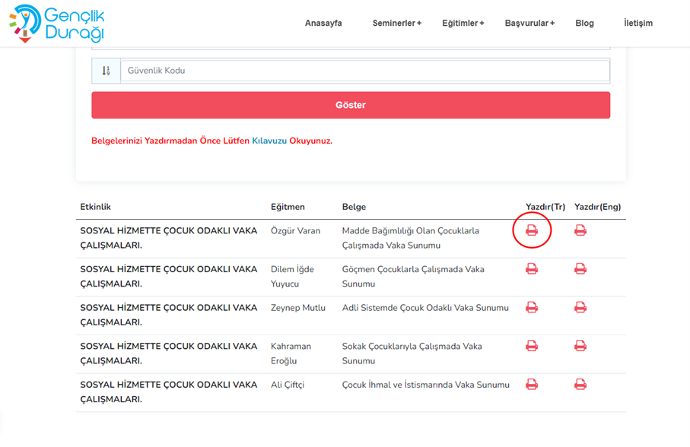Select the instructor name Özgür Varan
This screenshot has height=447, width=690.
click(x=295, y=231)
